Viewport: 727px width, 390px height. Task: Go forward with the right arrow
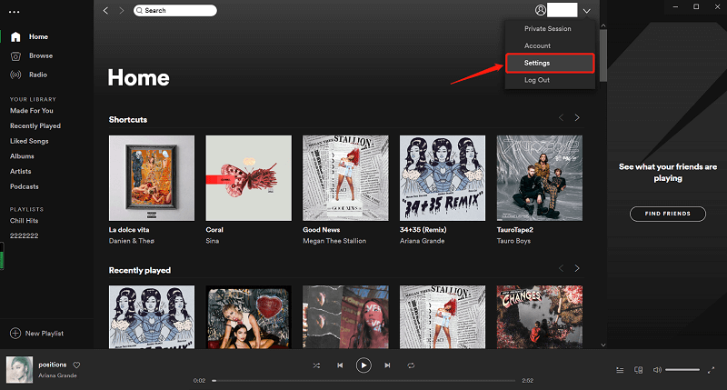(122, 10)
